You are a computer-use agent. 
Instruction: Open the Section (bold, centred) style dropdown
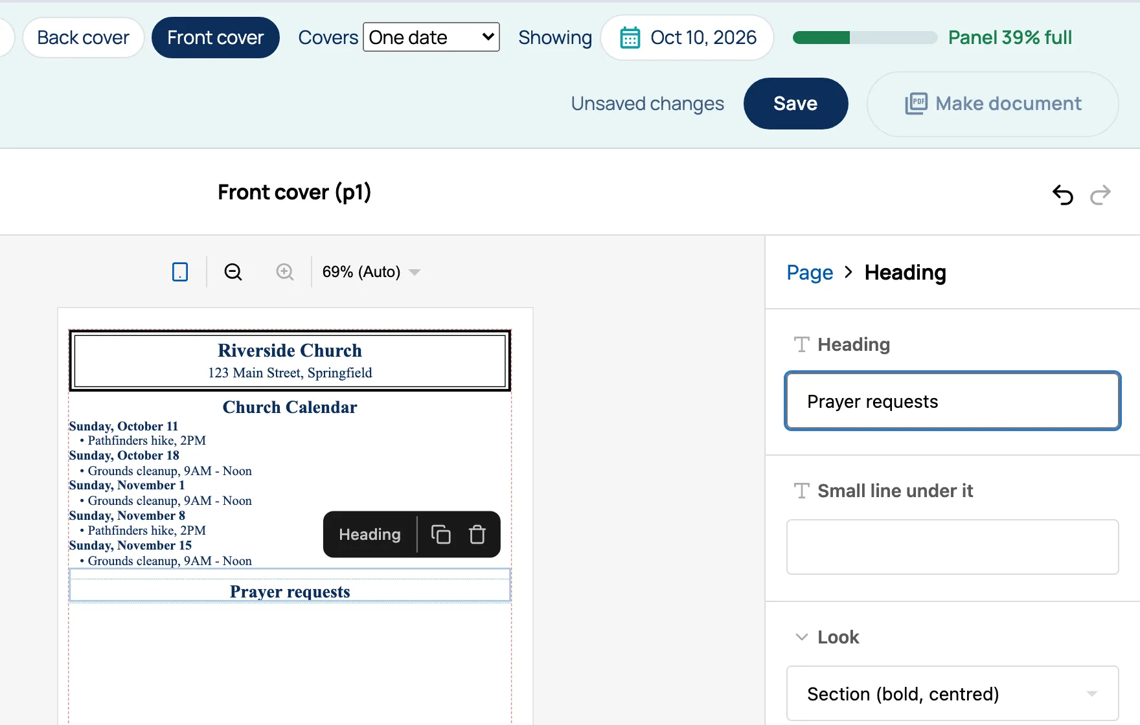coord(953,693)
